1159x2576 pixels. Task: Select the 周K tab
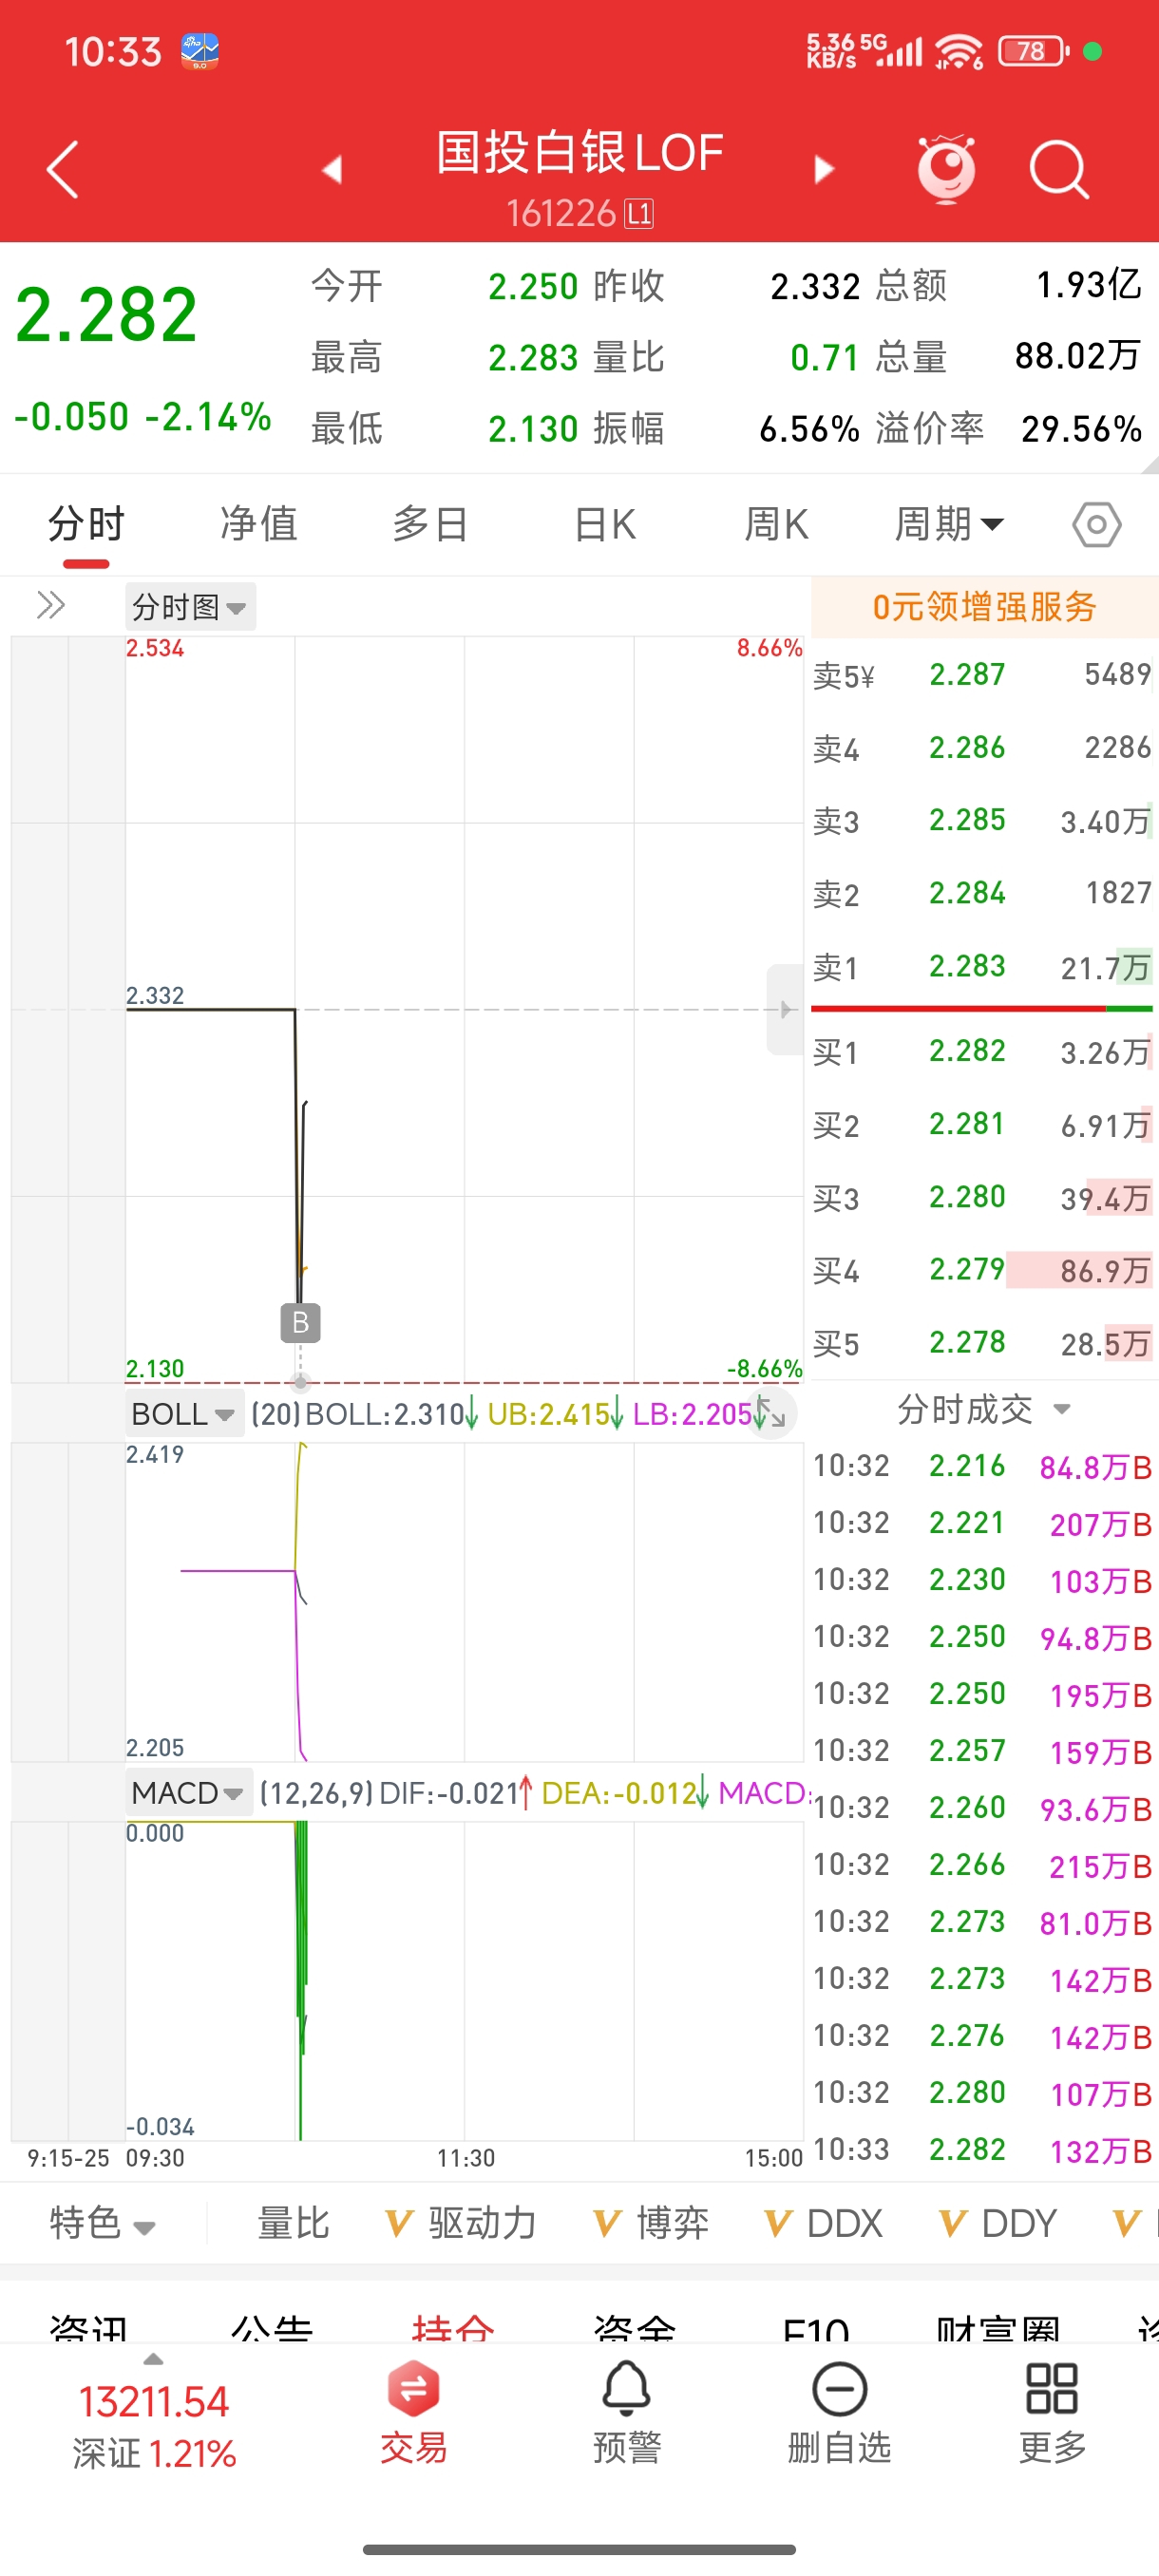point(776,524)
